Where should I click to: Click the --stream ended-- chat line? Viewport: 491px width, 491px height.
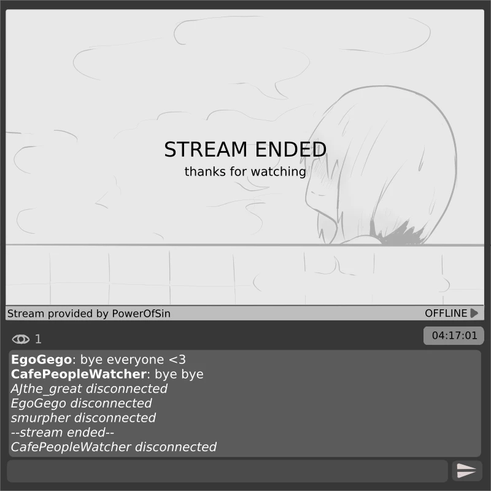[x=63, y=433]
